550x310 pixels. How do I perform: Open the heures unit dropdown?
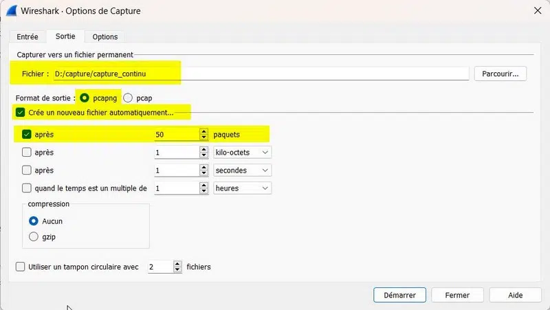point(242,188)
